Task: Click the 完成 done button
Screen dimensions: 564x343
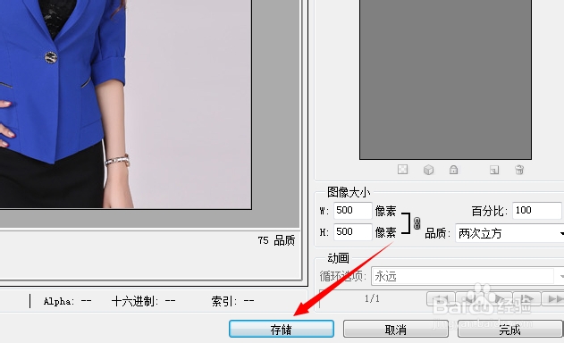Action: (510, 329)
